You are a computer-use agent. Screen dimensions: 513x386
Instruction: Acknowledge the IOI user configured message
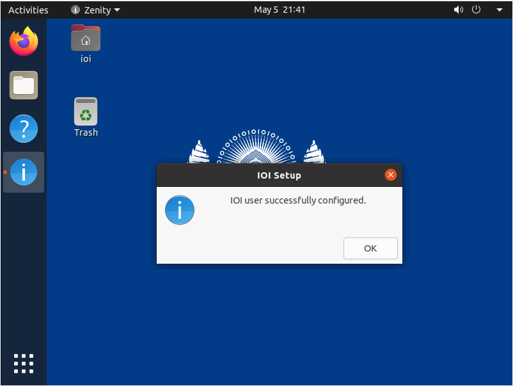[x=370, y=248]
